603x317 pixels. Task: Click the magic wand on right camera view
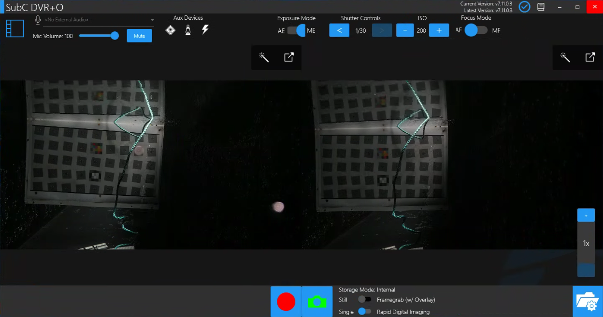(565, 57)
